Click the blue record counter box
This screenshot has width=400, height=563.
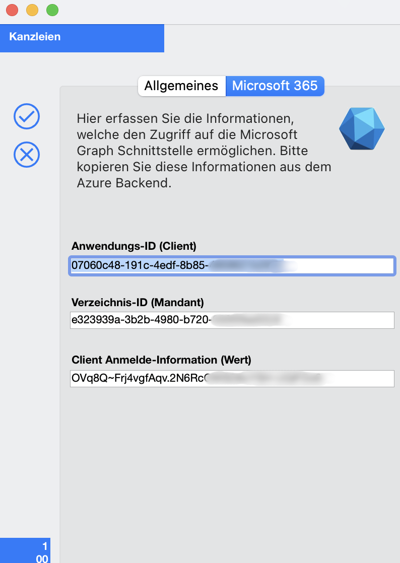(25, 550)
